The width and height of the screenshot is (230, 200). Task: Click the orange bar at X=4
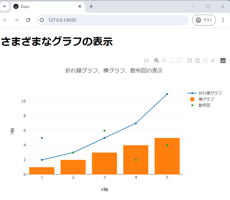(x=136, y=160)
